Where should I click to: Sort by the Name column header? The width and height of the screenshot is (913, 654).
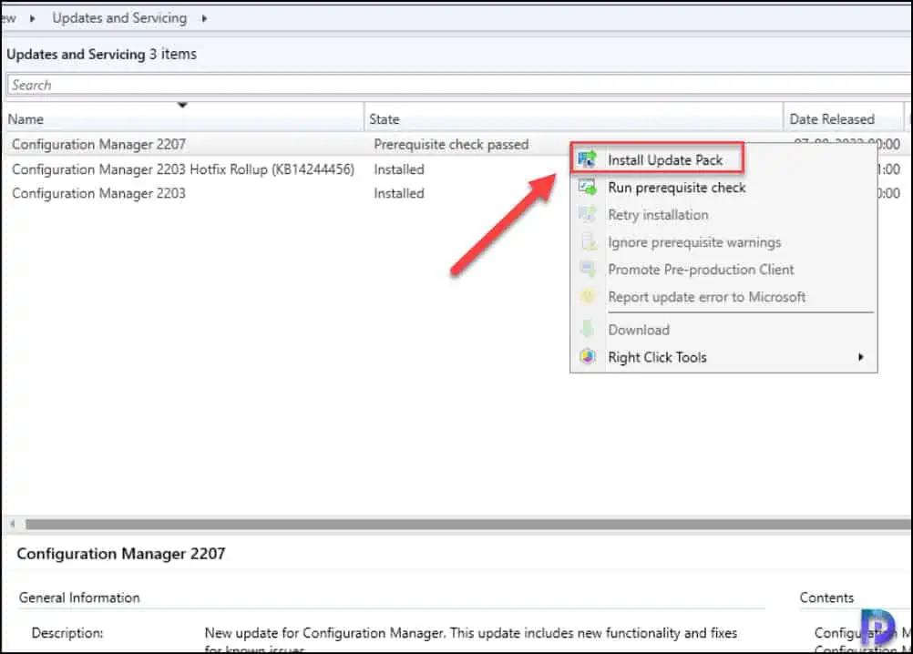[x=184, y=118]
